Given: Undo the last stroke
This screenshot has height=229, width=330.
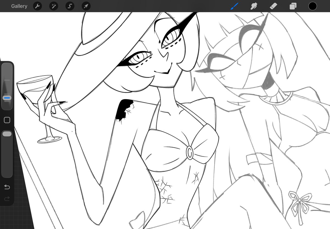Looking at the screenshot, I should (x=7, y=187).
